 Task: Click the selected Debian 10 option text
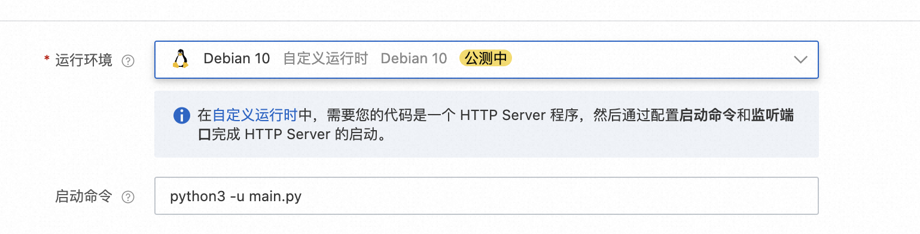click(237, 59)
